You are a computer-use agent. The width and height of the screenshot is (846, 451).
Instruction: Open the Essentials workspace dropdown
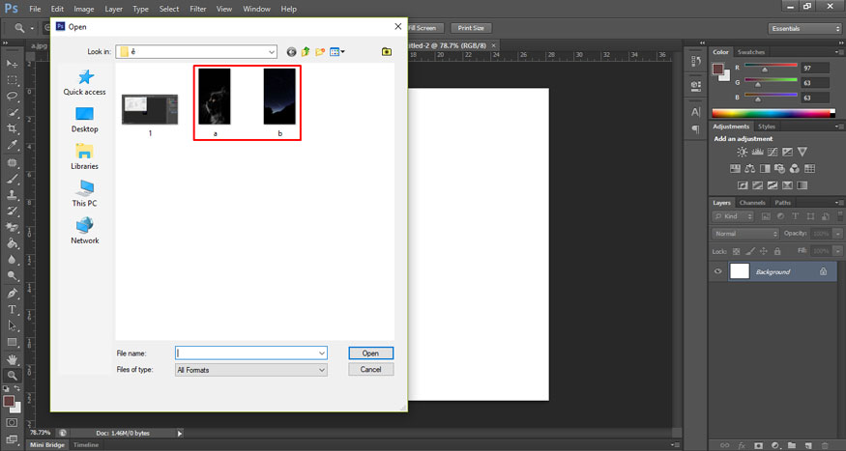pos(804,29)
